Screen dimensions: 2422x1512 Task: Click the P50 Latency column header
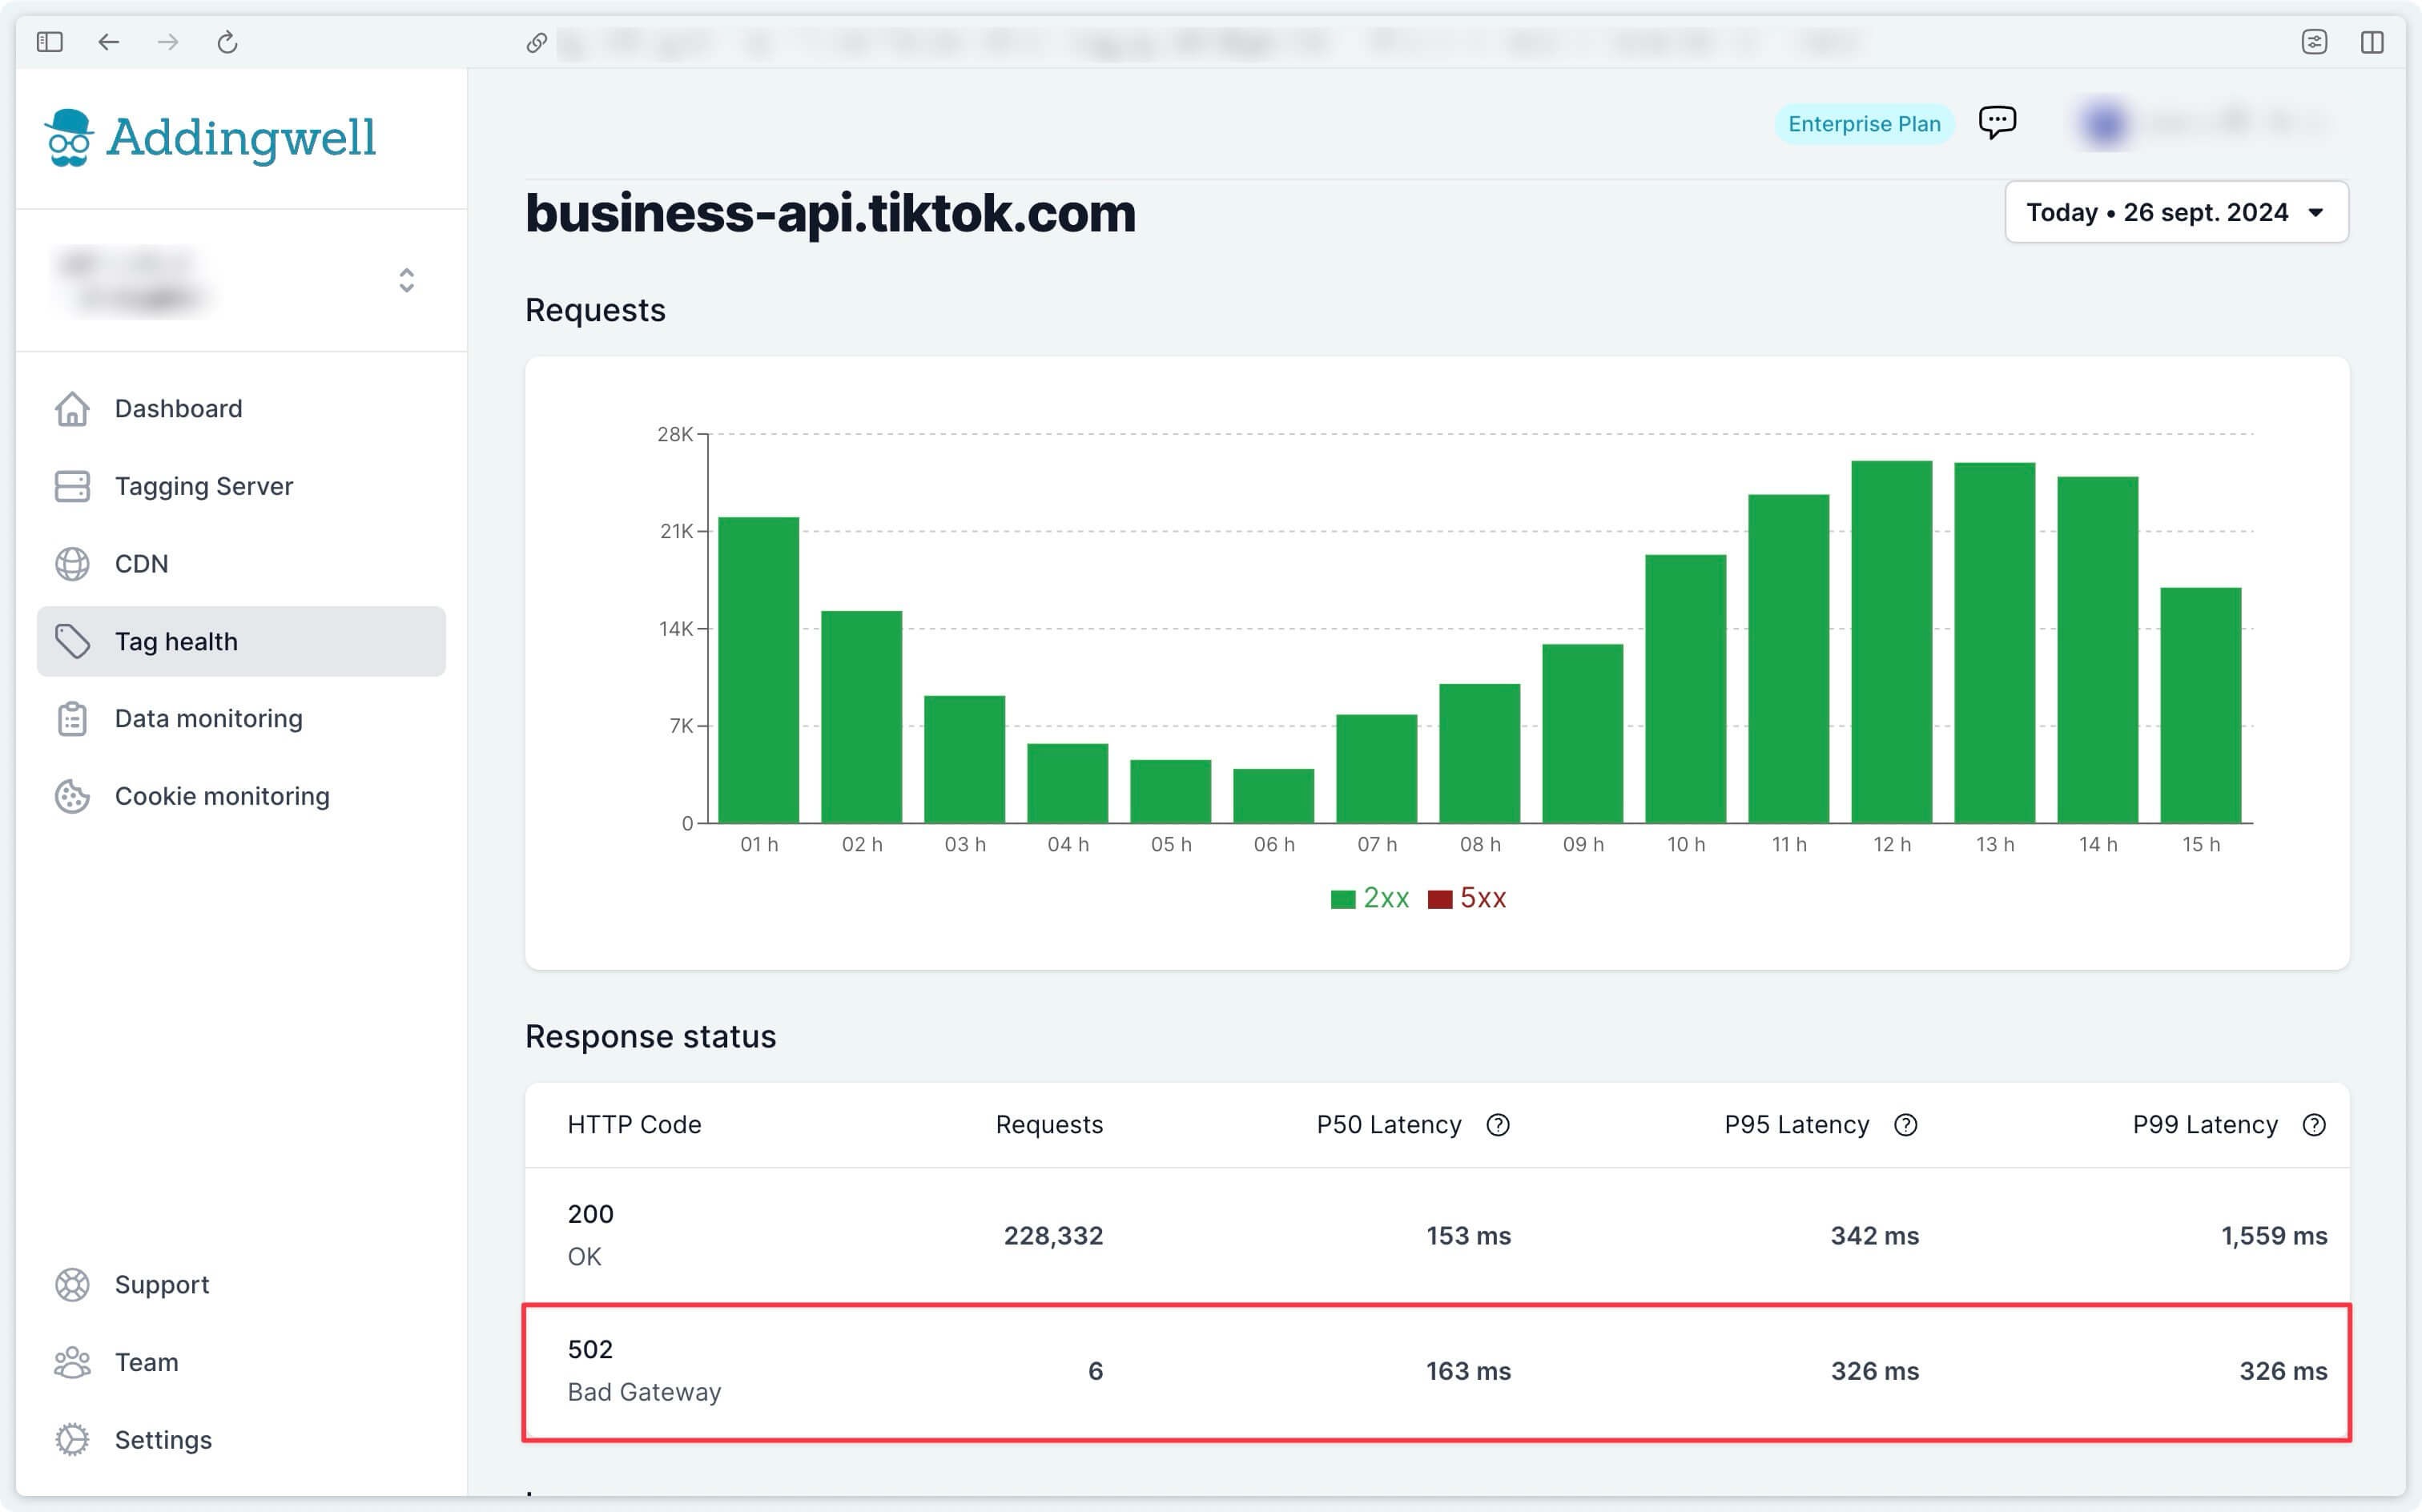click(1389, 1125)
